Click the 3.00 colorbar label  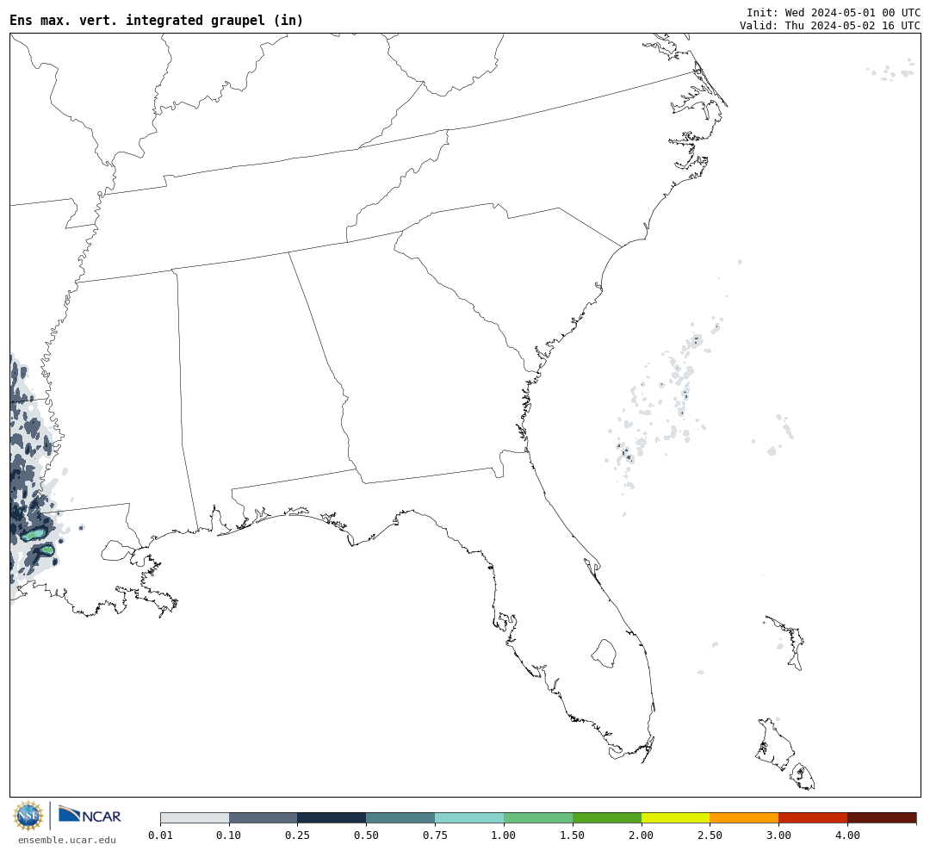point(778,835)
